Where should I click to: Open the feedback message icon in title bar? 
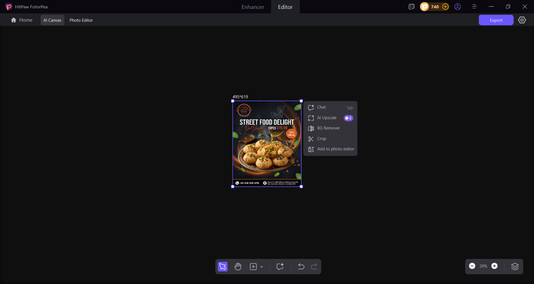point(411,7)
